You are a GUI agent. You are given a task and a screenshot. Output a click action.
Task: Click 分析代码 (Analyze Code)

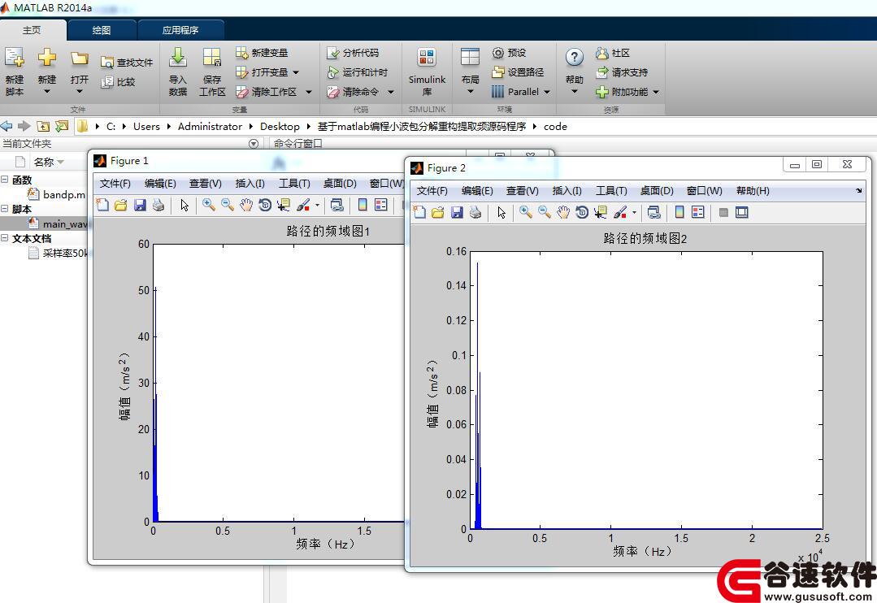[x=353, y=53]
